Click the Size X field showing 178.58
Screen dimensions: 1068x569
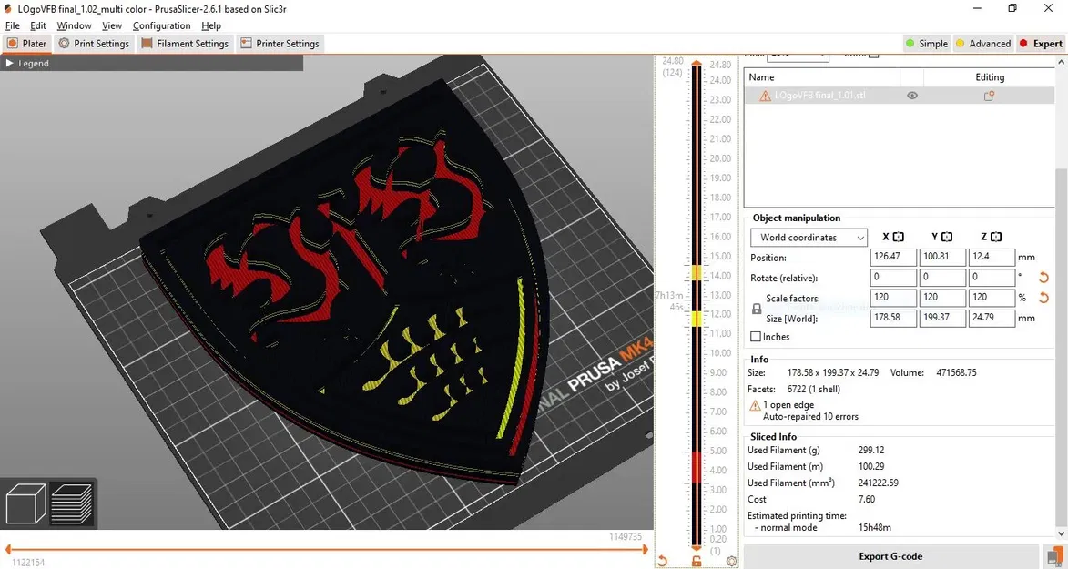tap(893, 318)
